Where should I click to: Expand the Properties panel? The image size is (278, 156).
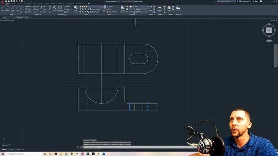[x=133, y=14]
